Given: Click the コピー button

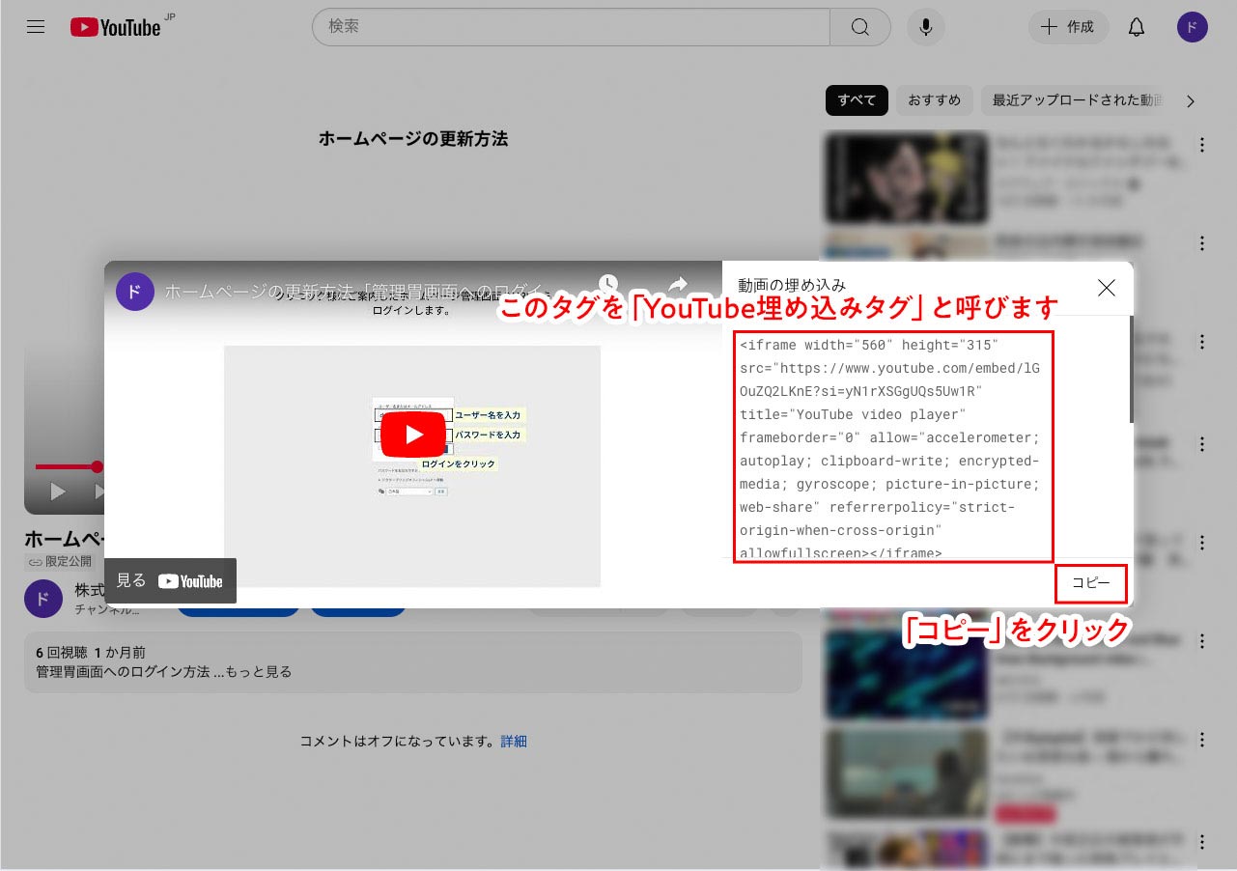Looking at the screenshot, I should click(x=1091, y=583).
